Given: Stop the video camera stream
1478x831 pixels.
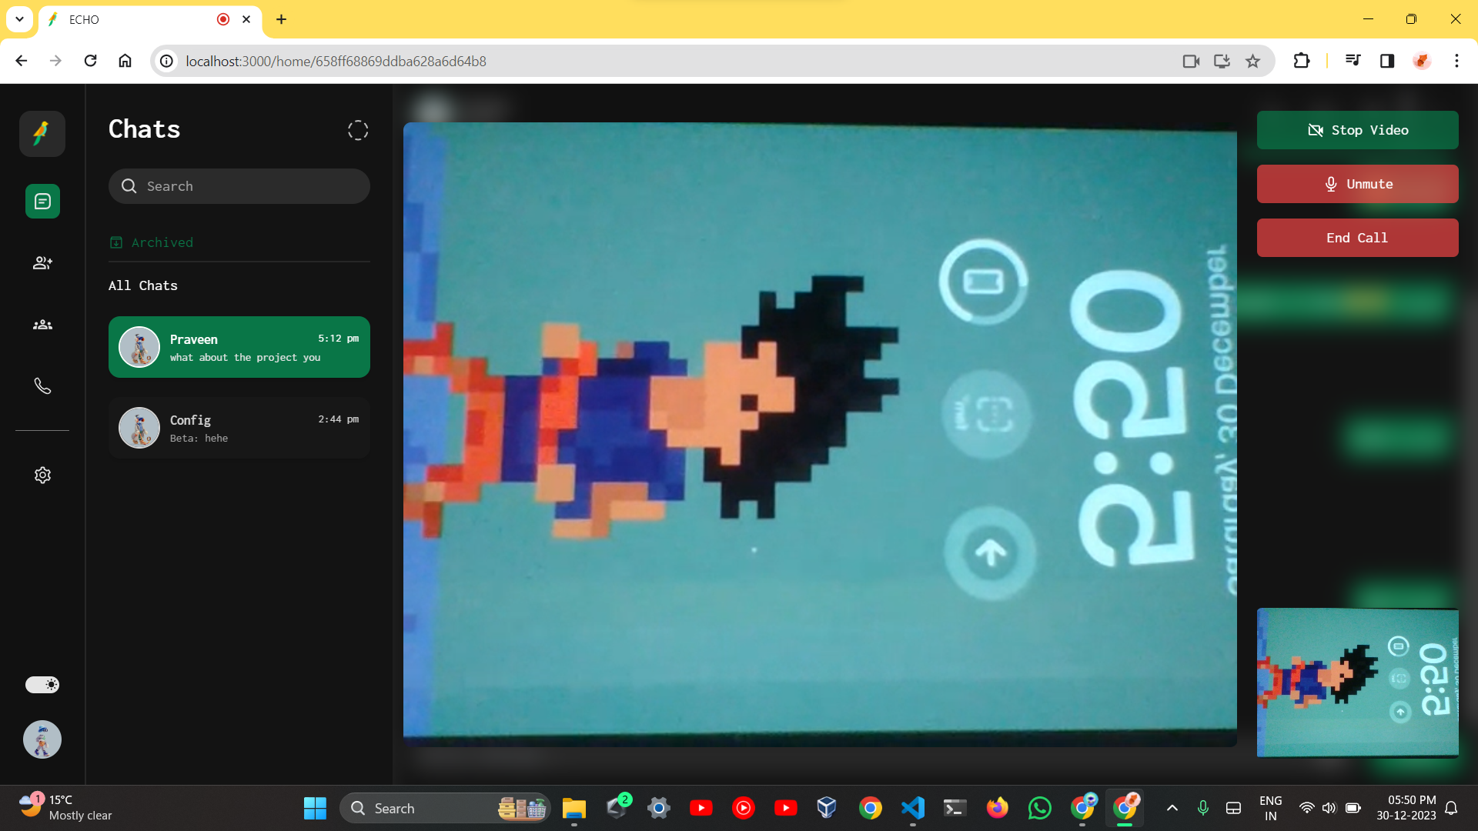Looking at the screenshot, I should [x=1357, y=130].
